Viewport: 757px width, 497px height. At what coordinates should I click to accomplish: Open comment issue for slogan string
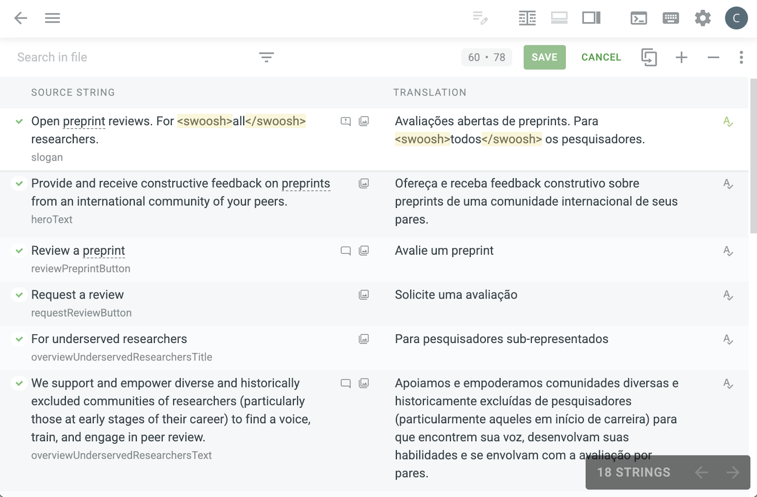[346, 121]
